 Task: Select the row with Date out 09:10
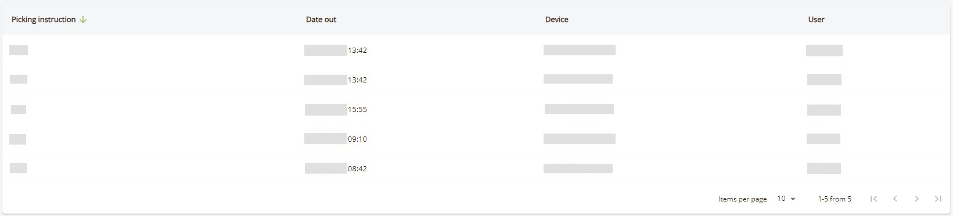(x=476, y=139)
